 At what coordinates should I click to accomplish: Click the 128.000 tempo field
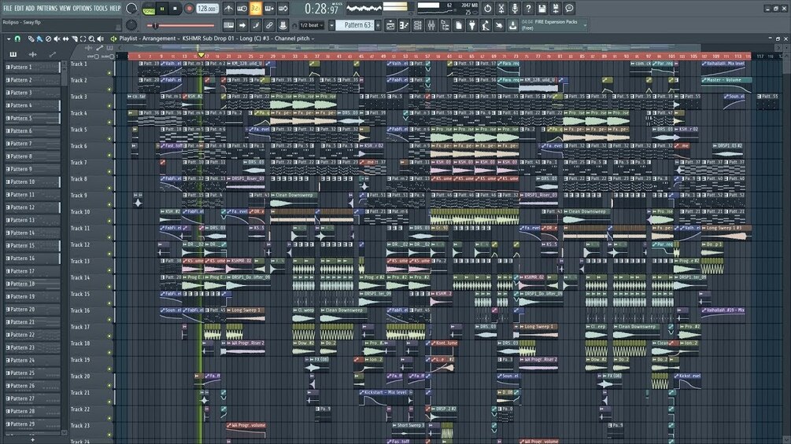(207, 9)
